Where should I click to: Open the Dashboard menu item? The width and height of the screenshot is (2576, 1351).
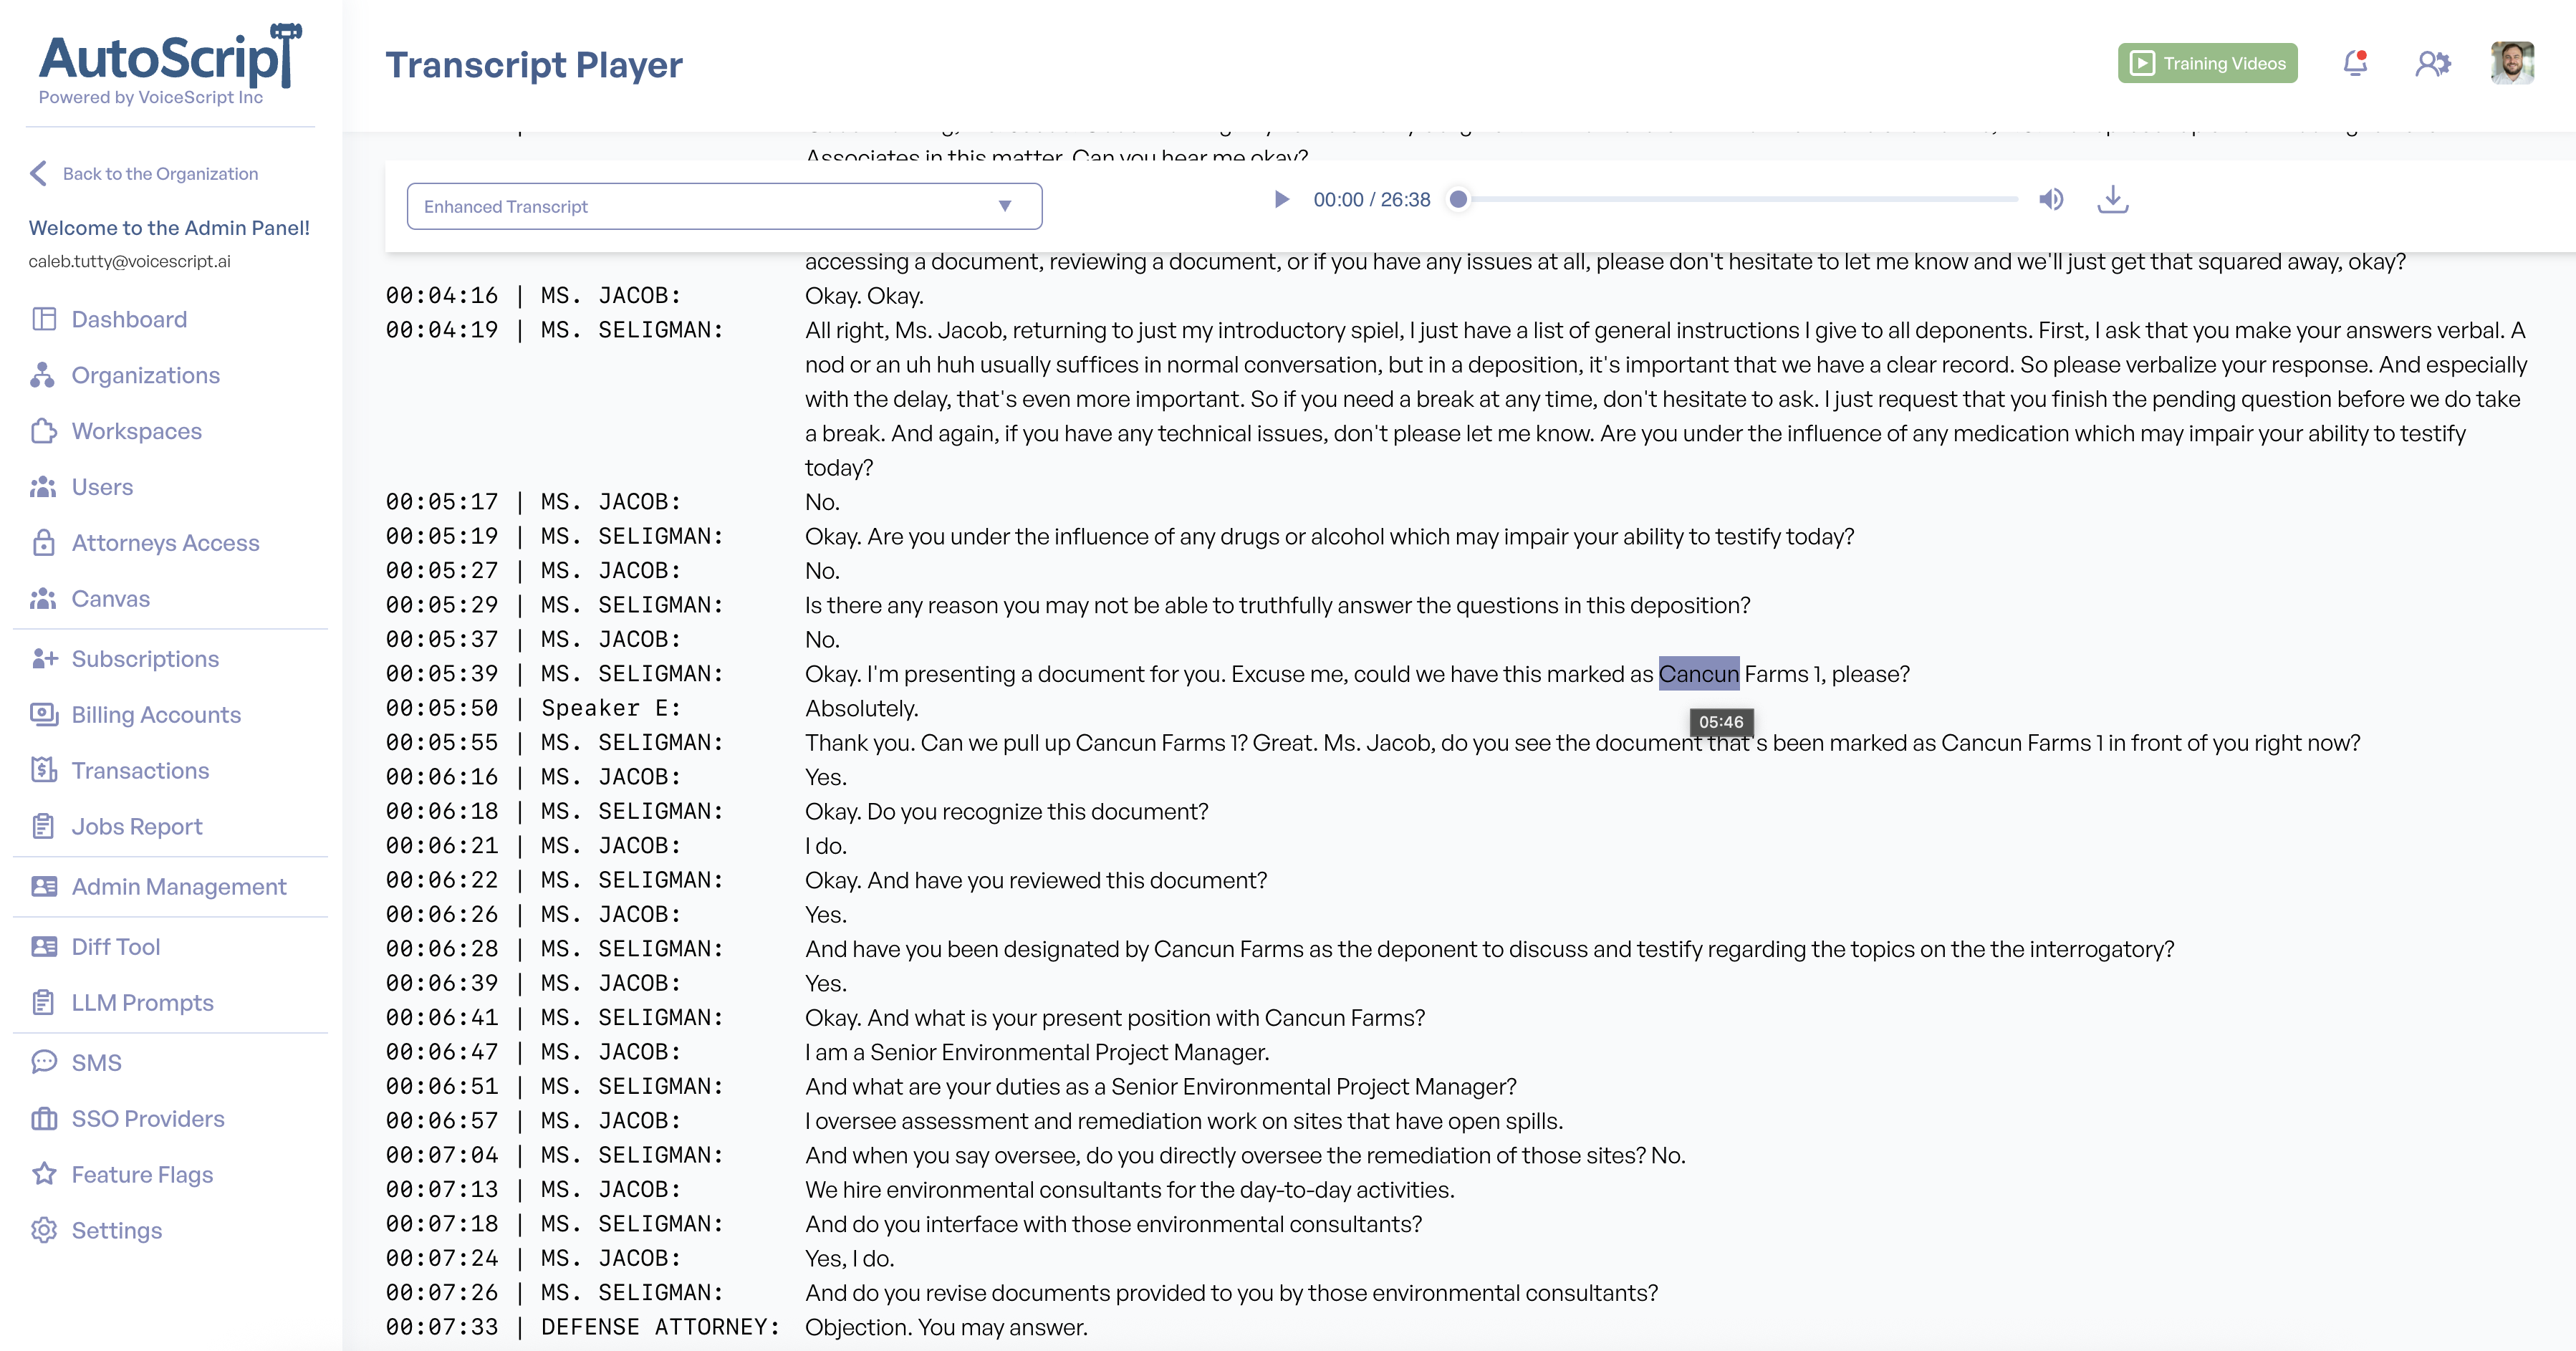coord(129,319)
